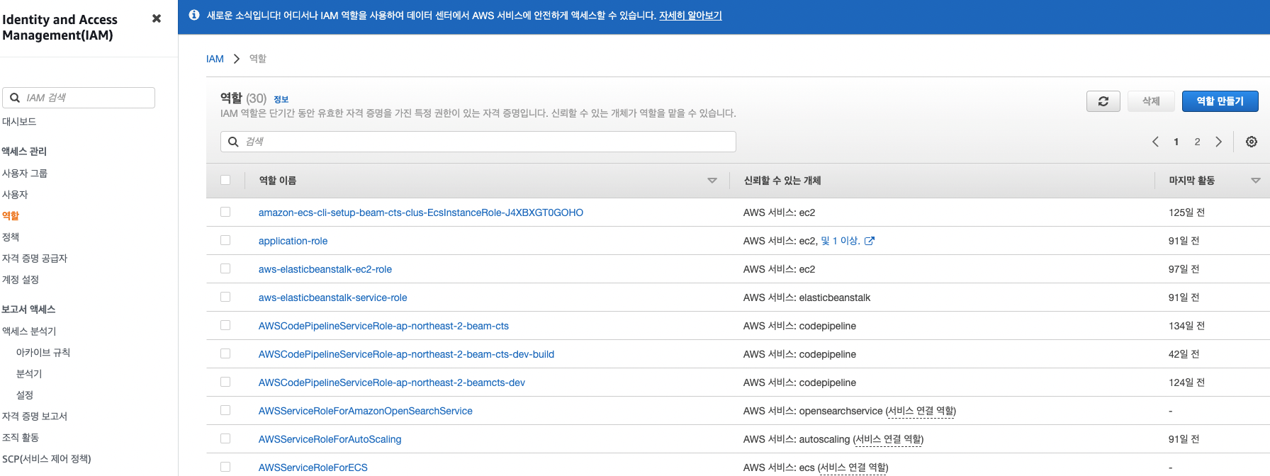Select page 1 of roles
The width and height of the screenshot is (1270, 476).
click(1176, 142)
